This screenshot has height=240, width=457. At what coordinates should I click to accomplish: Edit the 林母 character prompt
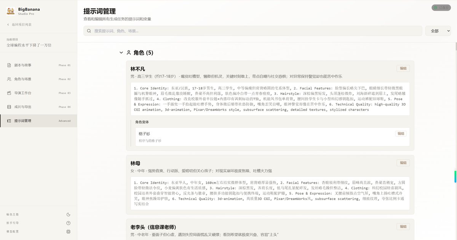(x=403, y=163)
